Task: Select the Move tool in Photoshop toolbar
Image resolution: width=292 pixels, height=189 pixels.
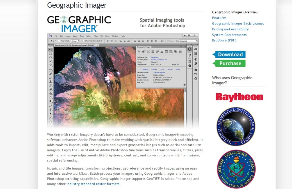Action: (x=51, y=49)
